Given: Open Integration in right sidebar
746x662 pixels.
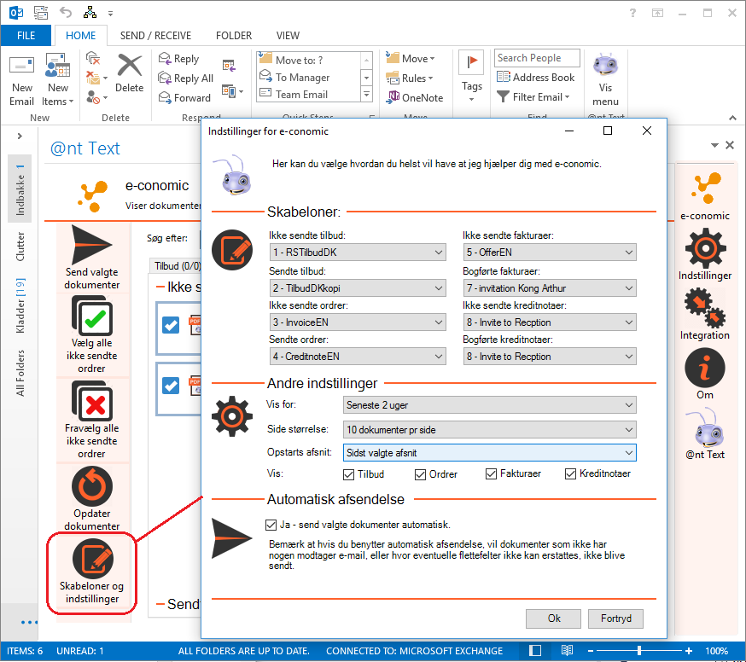Looking at the screenshot, I should (x=705, y=315).
